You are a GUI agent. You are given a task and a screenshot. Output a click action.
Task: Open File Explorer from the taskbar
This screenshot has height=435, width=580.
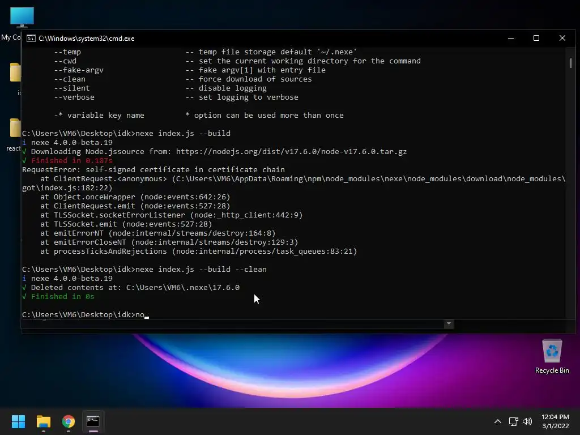click(x=44, y=421)
